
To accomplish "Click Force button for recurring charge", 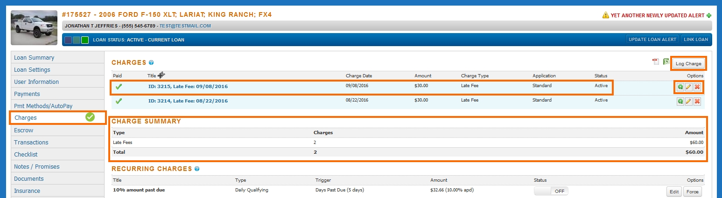I will (692, 191).
